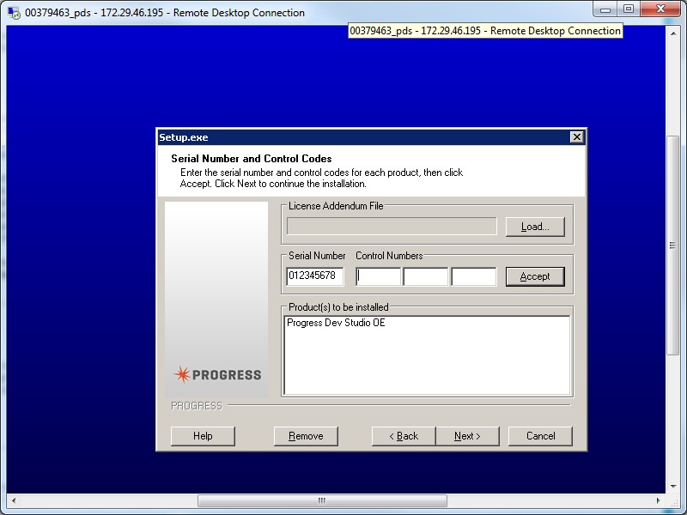Click the Progress starburst logo

tap(182, 374)
